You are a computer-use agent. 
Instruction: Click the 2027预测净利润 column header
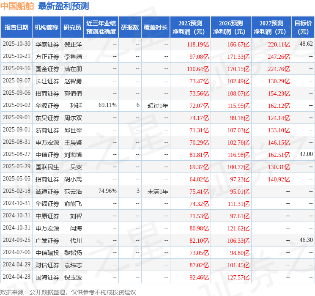click(271, 27)
